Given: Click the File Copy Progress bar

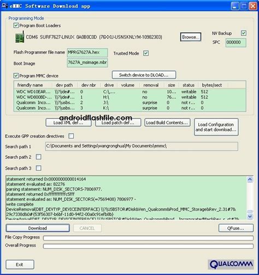Looking at the screenshot, I should pos(148,238).
